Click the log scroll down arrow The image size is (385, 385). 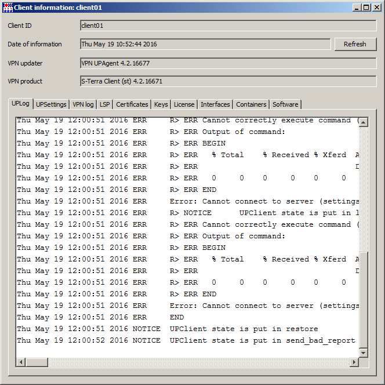click(364, 353)
